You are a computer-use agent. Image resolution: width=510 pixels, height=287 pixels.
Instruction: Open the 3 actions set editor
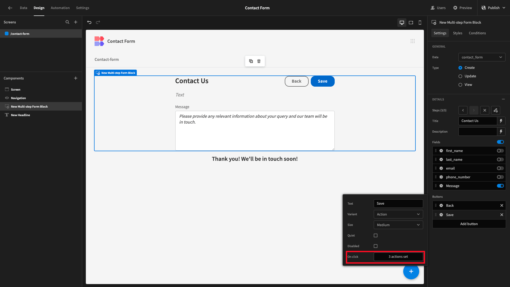pos(398,257)
